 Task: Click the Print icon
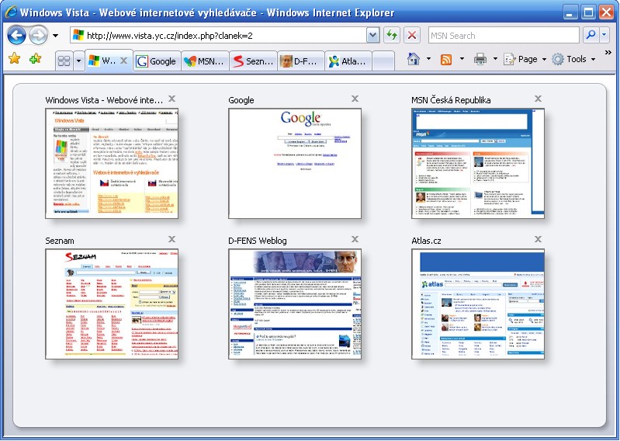click(480, 59)
